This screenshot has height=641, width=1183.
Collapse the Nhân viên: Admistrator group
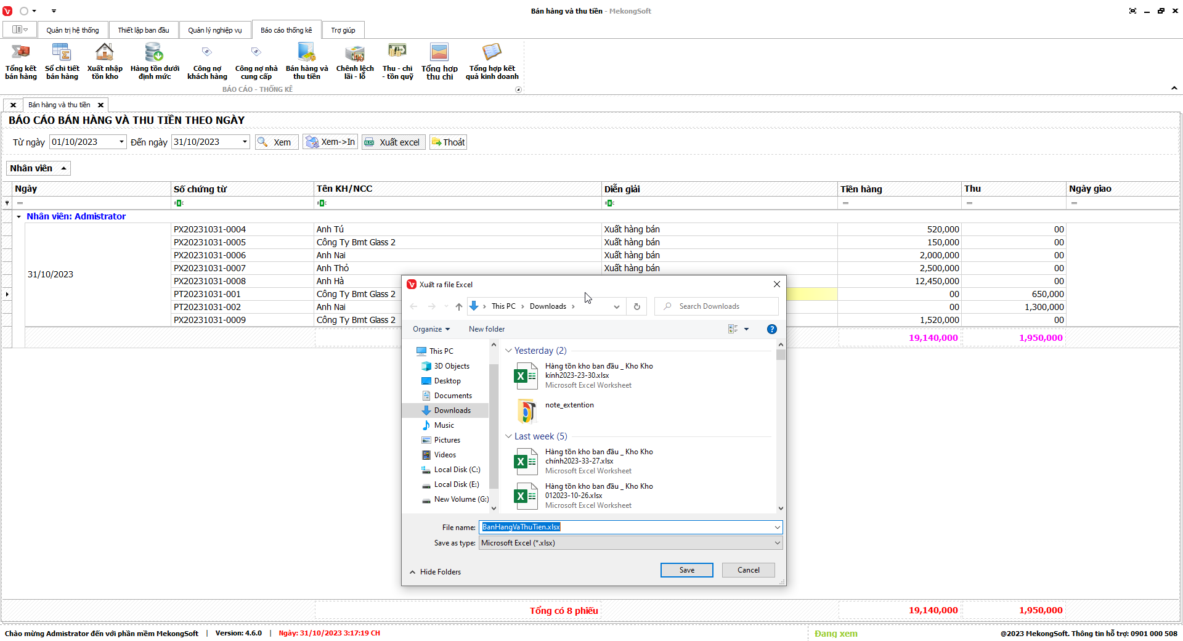[19, 216]
